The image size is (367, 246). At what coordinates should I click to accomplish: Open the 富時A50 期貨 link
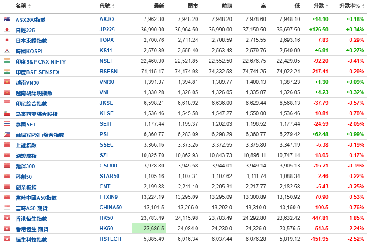coord(31,208)
